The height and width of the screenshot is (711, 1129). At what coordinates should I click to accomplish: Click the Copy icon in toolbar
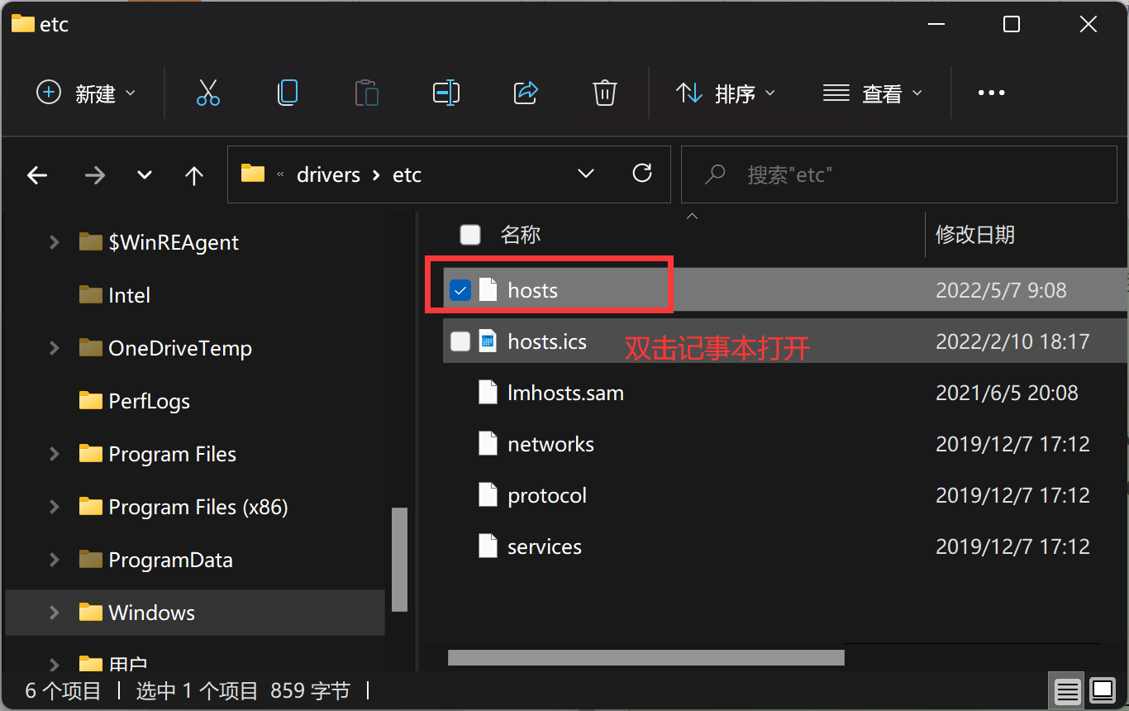[x=287, y=93]
